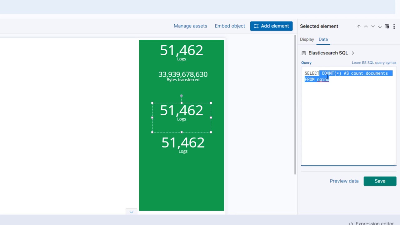
Task: Click inside the SQL query text area
Action: point(349,117)
